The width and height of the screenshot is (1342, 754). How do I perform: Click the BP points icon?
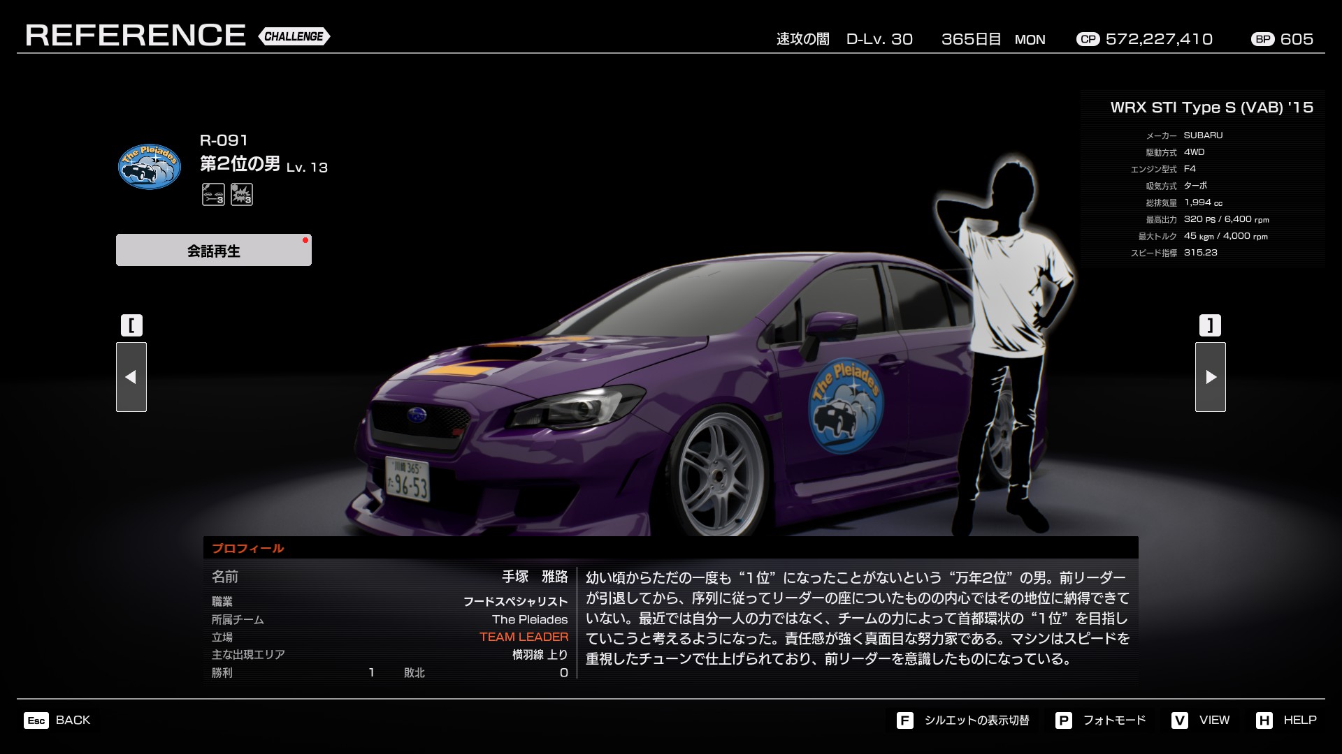pyautogui.click(x=1263, y=39)
